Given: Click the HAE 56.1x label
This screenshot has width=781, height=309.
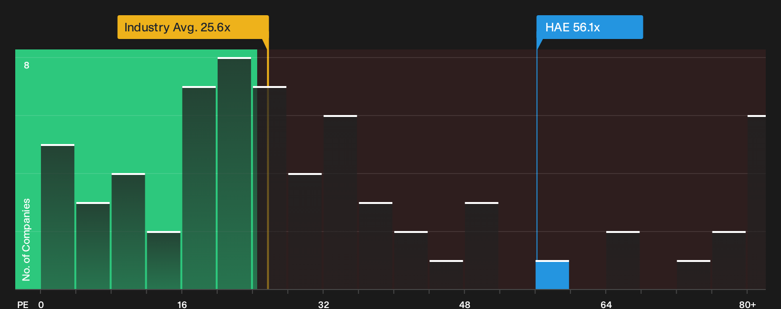Looking at the screenshot, I should point(590,27).
